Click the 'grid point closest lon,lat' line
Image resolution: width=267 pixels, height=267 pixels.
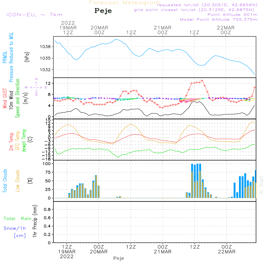click(194, 10)
